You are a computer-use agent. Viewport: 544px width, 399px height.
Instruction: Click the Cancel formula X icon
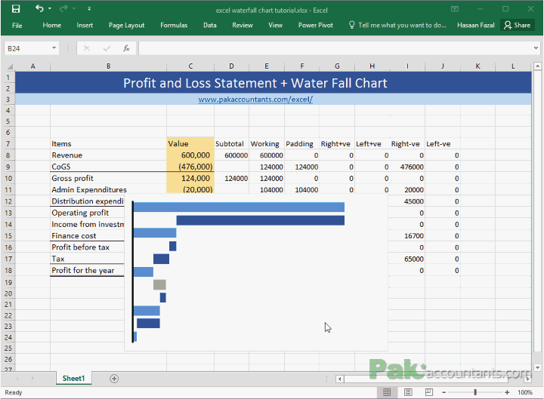87,48
